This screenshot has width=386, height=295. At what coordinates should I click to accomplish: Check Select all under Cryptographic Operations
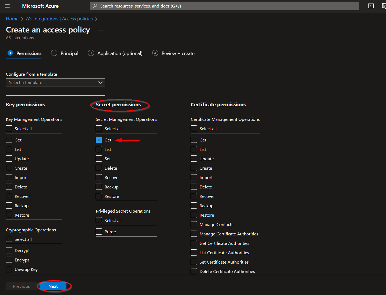click(x=9, y=239)
